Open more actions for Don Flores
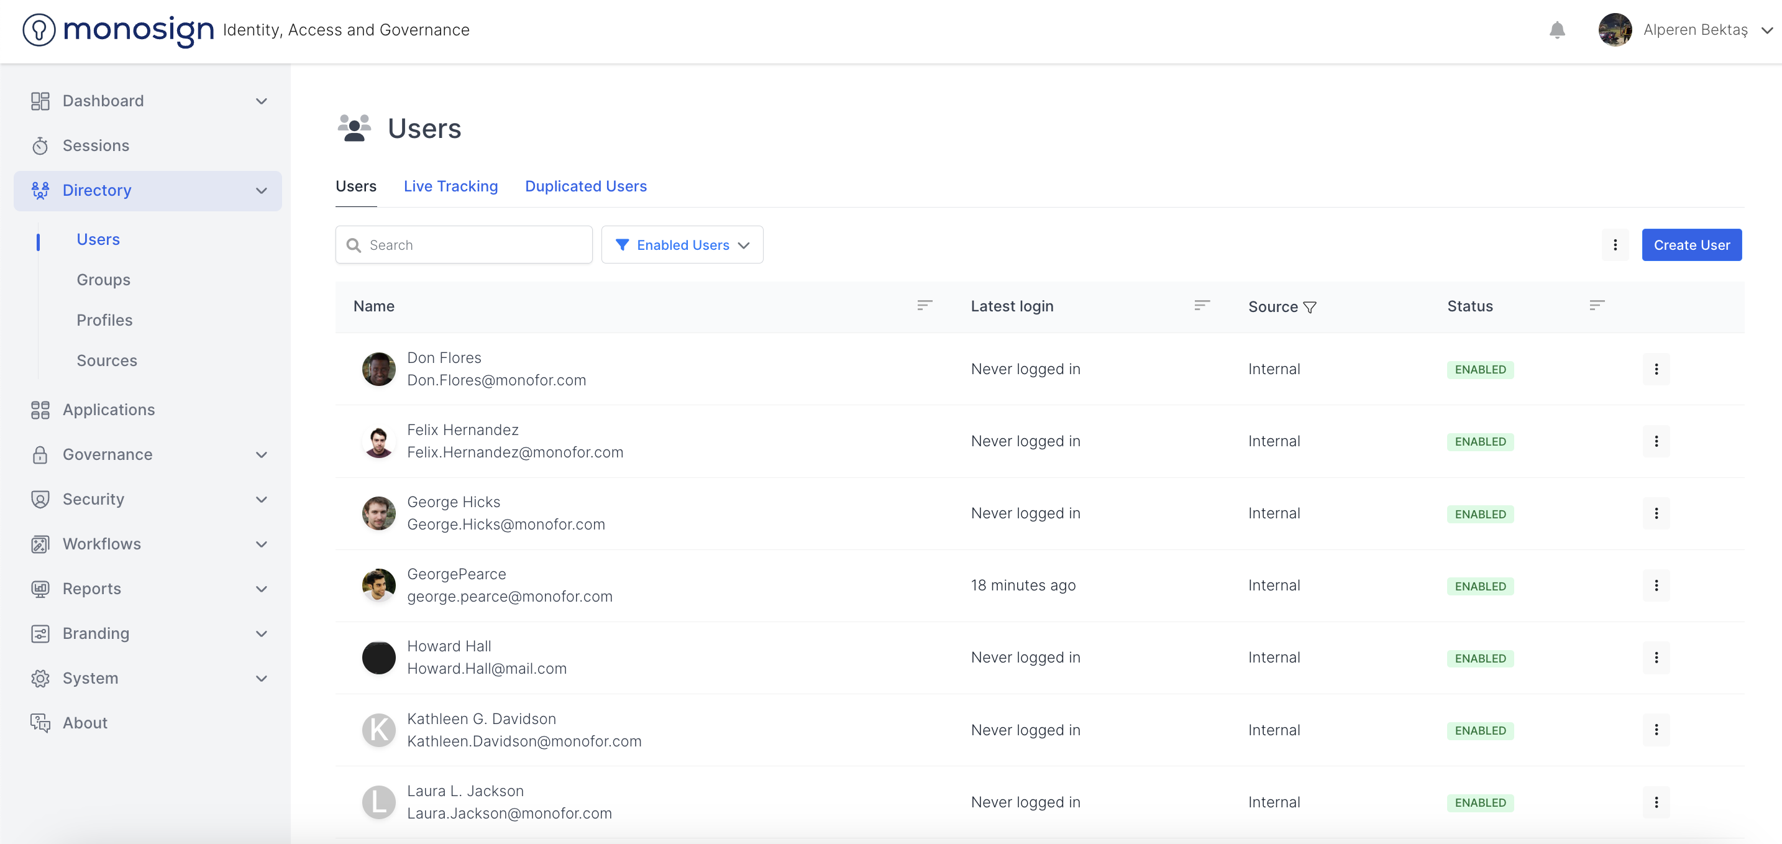Screen dimensions: 1782x844 coord(1655,369)
